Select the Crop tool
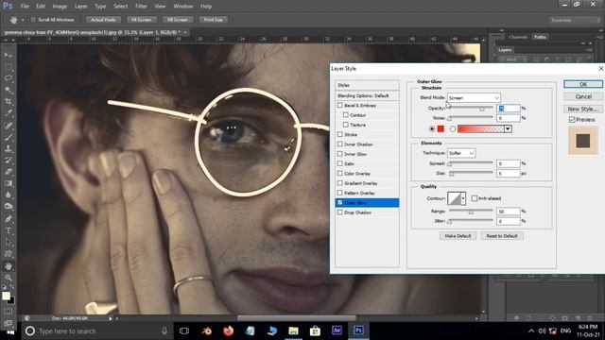This screenshot has width=605, height=340. coord(9,102)
